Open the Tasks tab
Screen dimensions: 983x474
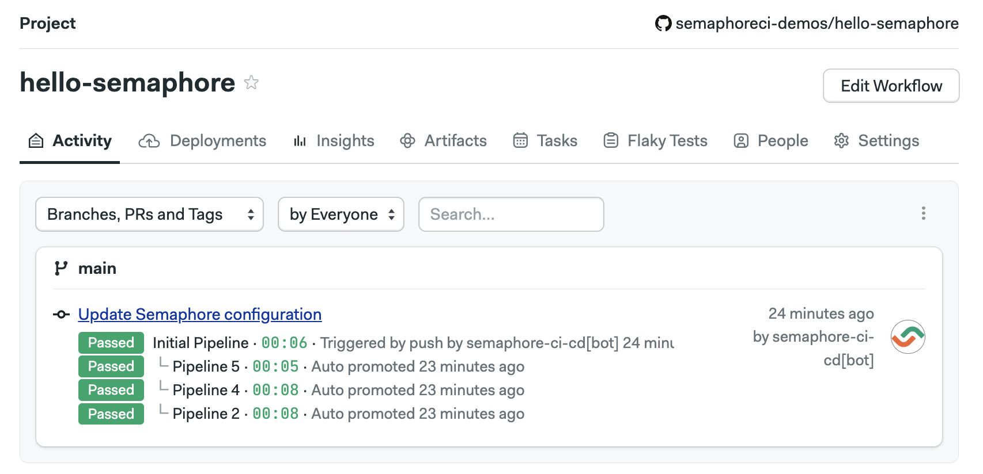click(x=545, y=141)
